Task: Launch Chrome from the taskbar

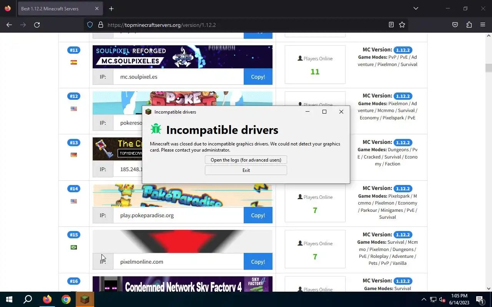Action: (66, 299)
